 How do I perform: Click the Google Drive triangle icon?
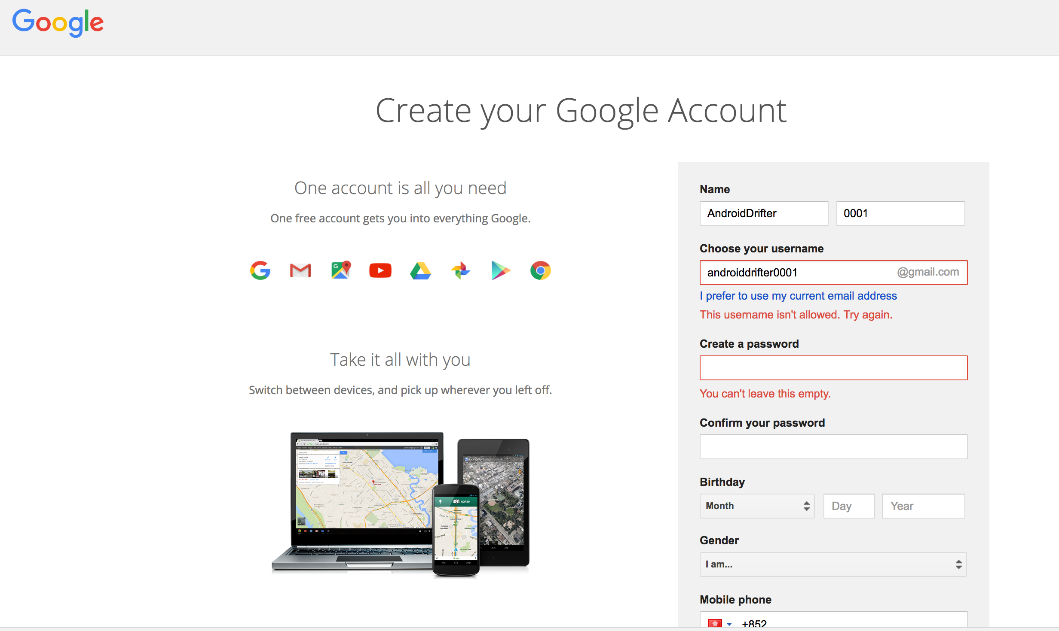pos(420,271)
